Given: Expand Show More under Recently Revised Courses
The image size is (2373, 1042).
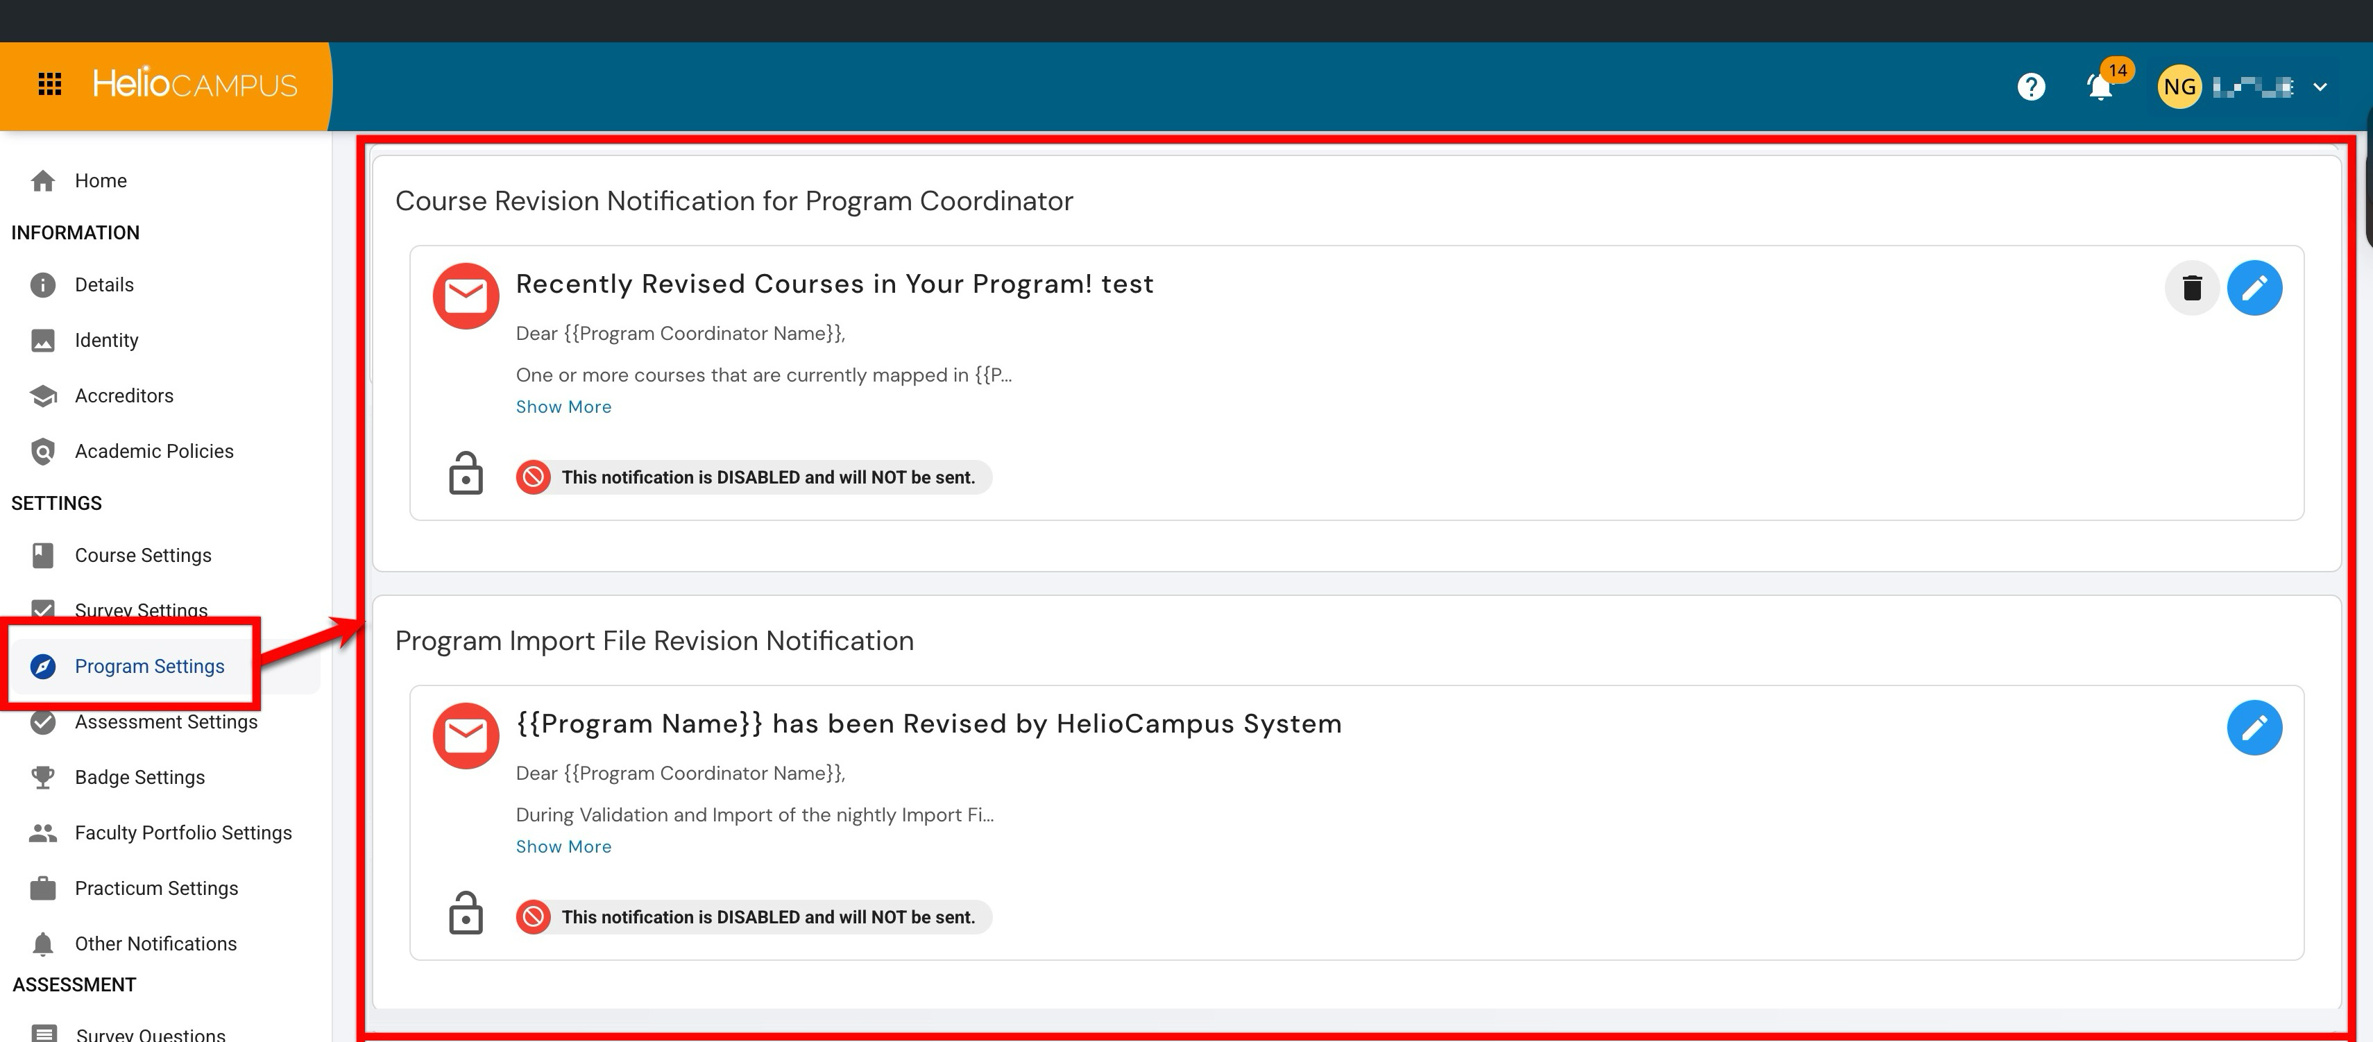Looking at the screenshot, I should pos(563,407).
